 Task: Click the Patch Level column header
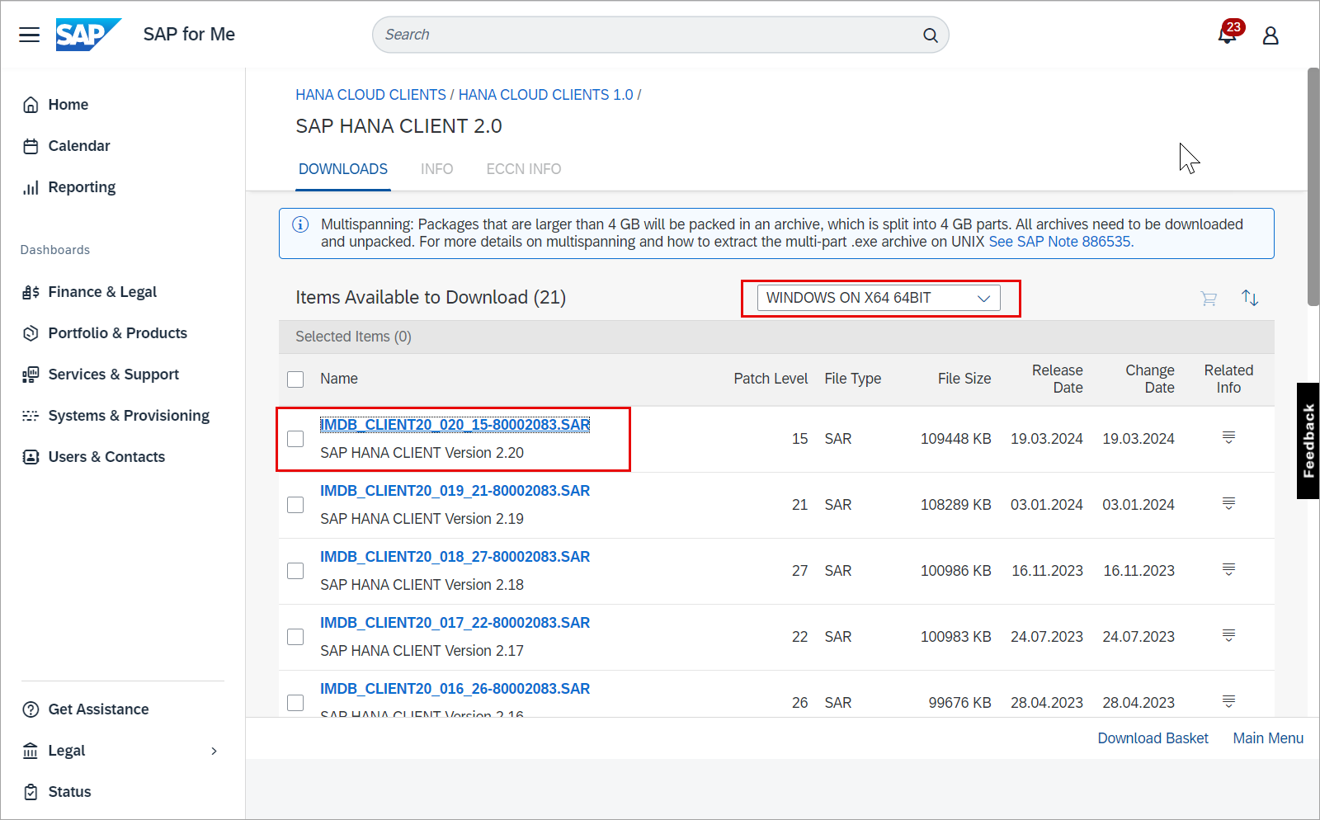(x=771, y=379)
